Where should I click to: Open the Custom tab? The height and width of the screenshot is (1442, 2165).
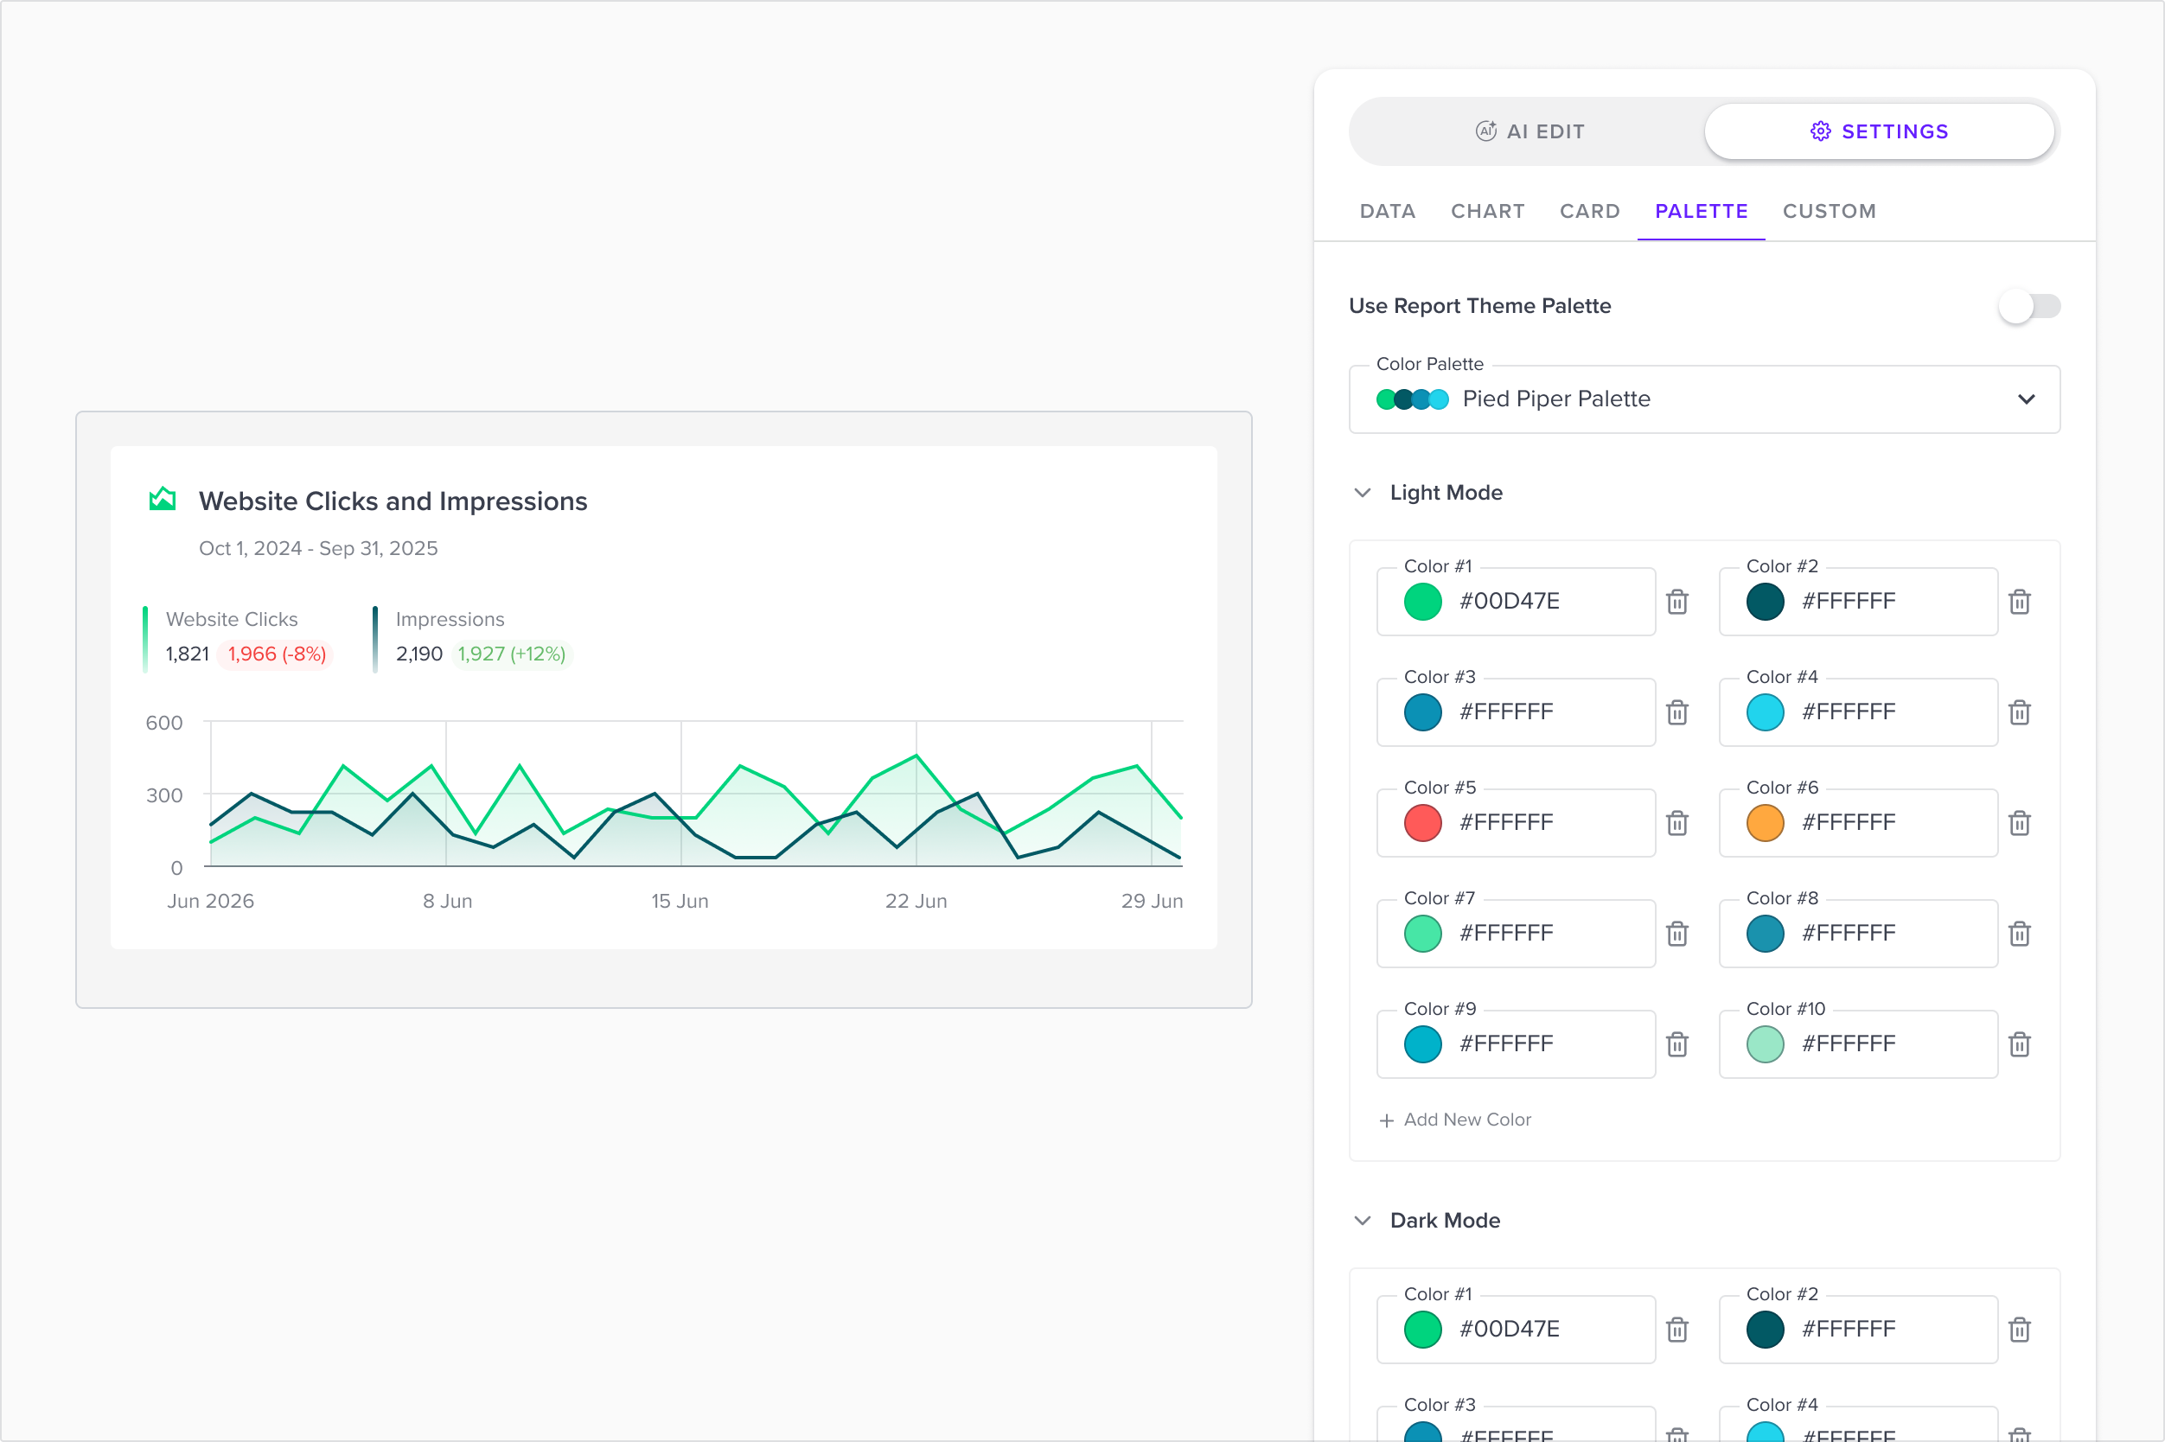tap(1830, 212)
